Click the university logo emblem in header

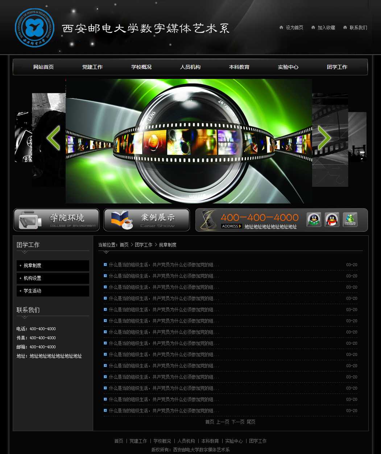[34, 28]
